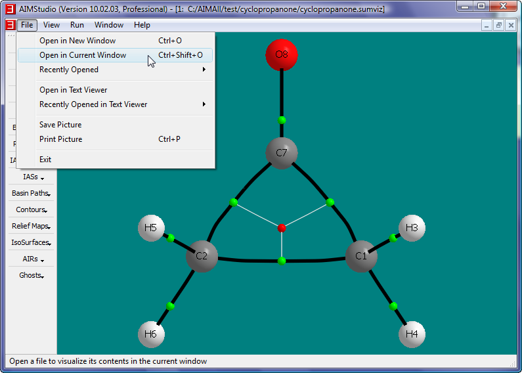Image resolution: width=522 pixels, height=373 pixels.
Task: Click the red ring critical point sphere
Action: pos(282,228)
